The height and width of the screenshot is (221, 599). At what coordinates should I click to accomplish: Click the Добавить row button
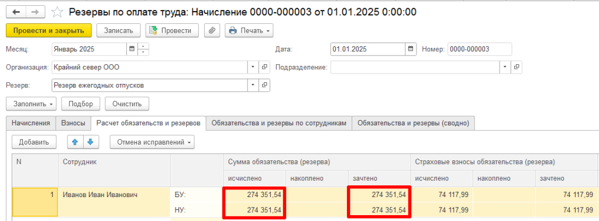pyautogui.click(x=34, y=142)
